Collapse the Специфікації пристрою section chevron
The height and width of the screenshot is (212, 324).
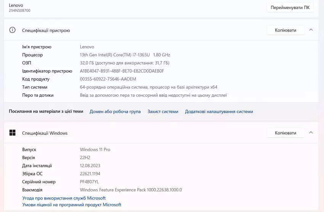(311, 30)
